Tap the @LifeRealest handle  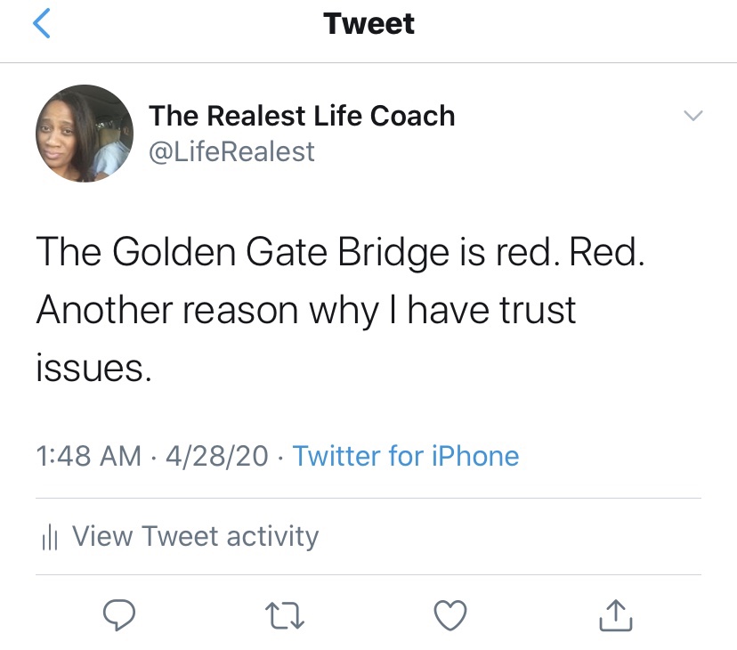tap(231, 151)
